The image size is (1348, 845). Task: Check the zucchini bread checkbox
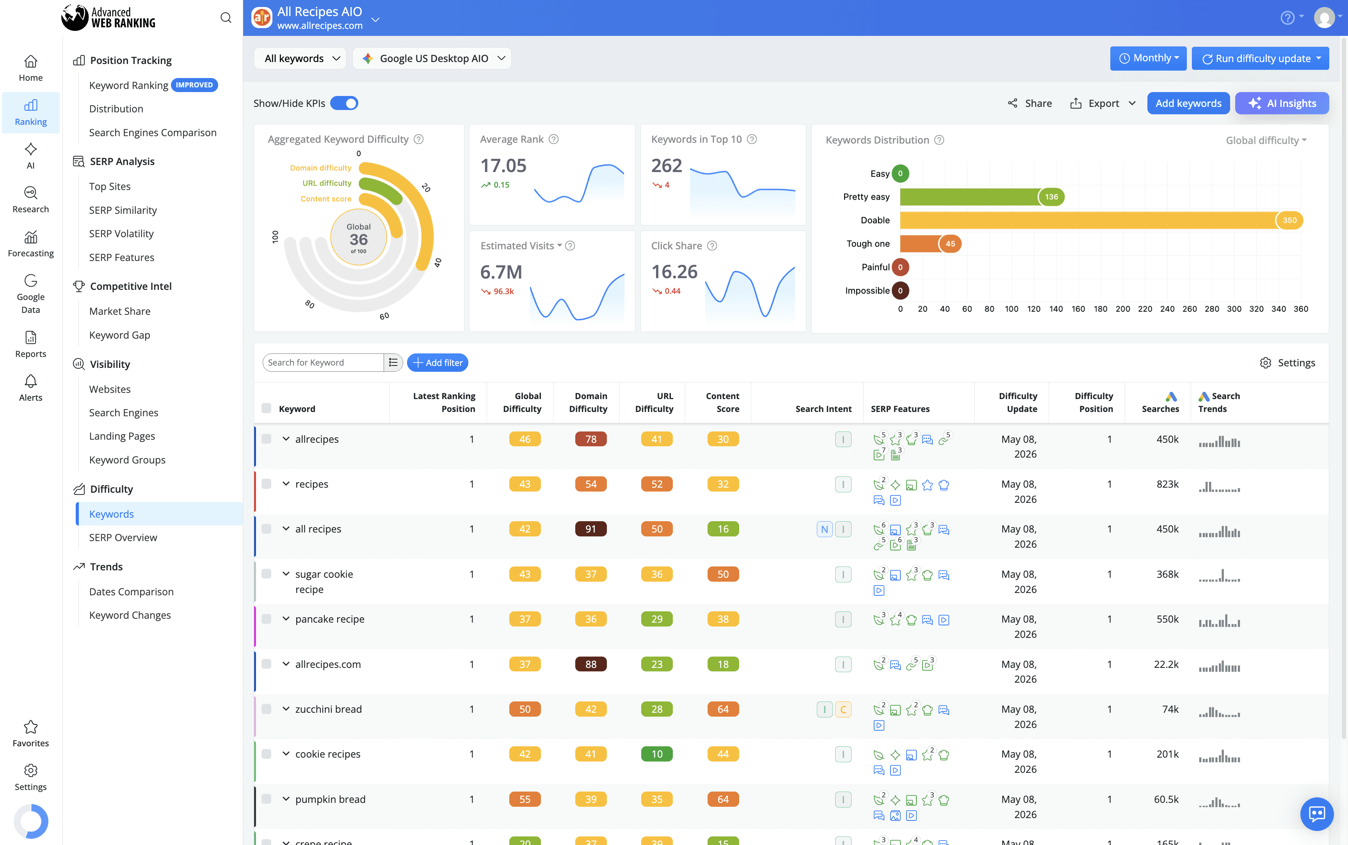(x=267, y=708)
